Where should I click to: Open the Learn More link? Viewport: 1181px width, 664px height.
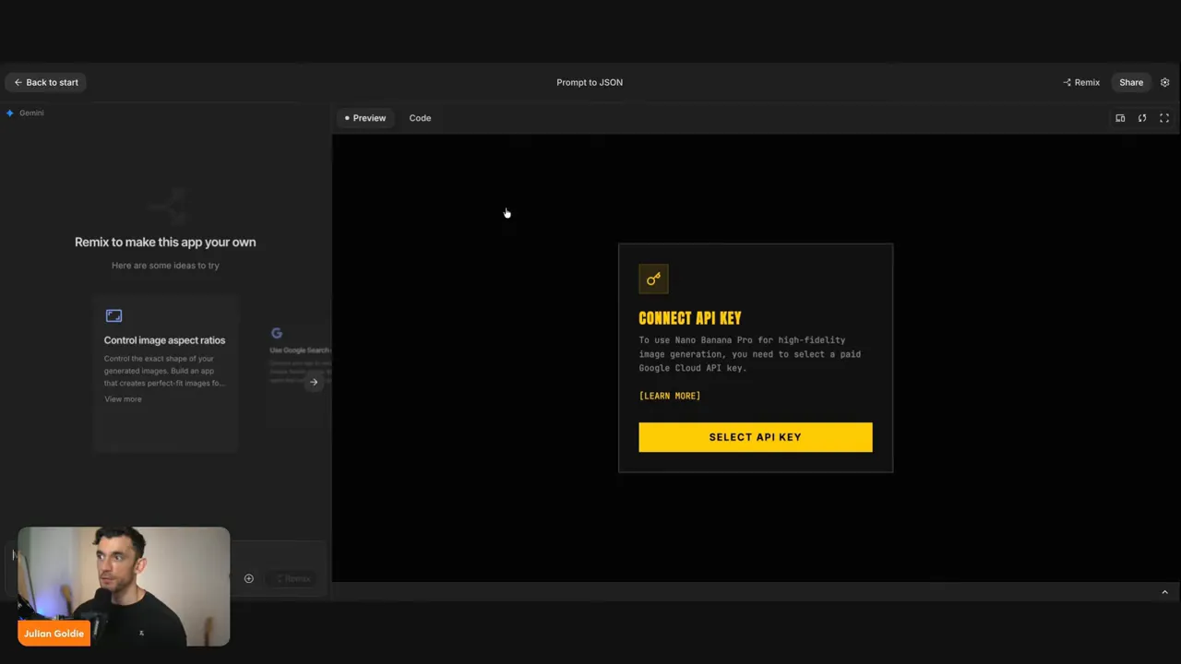point(670,396)
